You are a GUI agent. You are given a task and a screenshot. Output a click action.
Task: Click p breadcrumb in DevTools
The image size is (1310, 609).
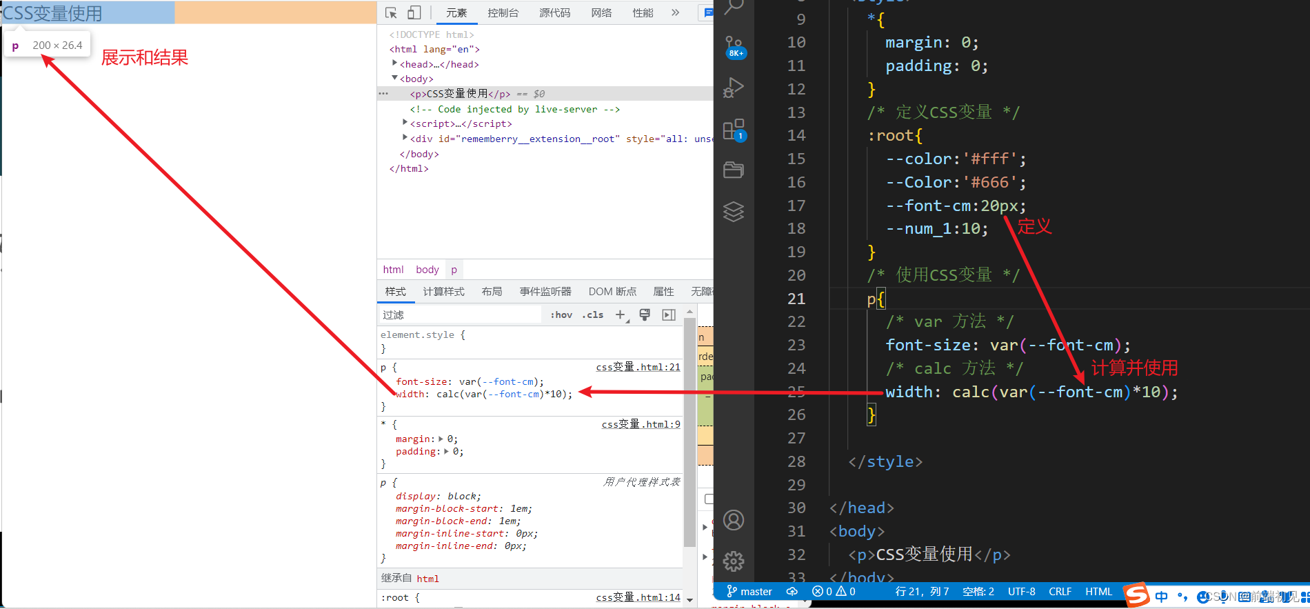click(x=454, y=270)
